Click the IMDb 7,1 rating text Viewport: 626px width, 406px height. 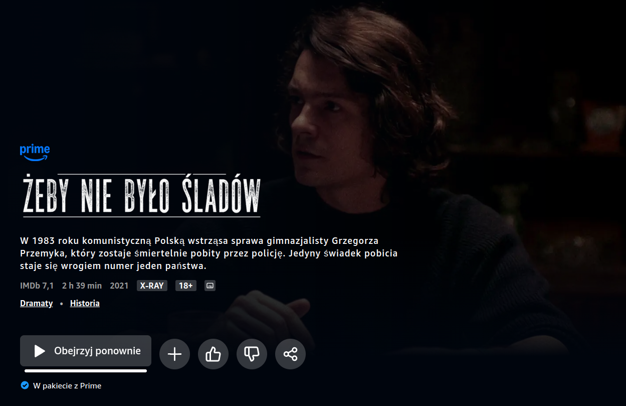pyautogui.click(x=37, y=286)
